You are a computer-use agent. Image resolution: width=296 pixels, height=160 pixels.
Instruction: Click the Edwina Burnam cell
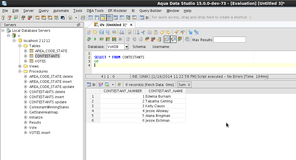pyautogui.click(x=165, y=96)
